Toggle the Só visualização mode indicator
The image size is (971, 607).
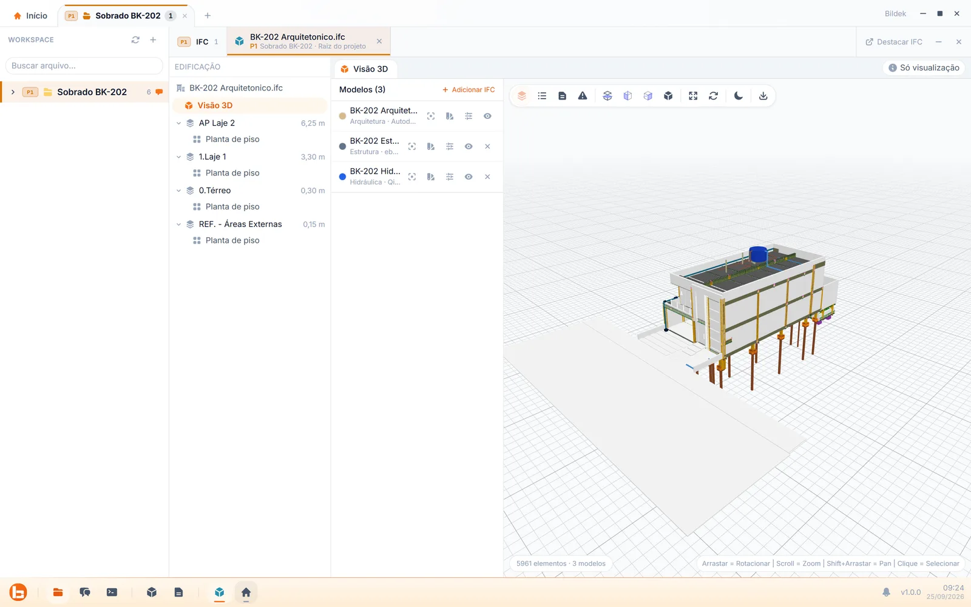pyautogui.click(x=924, y=68)
